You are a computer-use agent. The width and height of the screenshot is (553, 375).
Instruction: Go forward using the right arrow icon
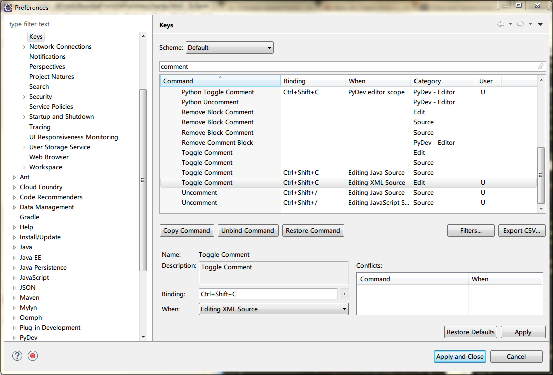coord(520,24)
